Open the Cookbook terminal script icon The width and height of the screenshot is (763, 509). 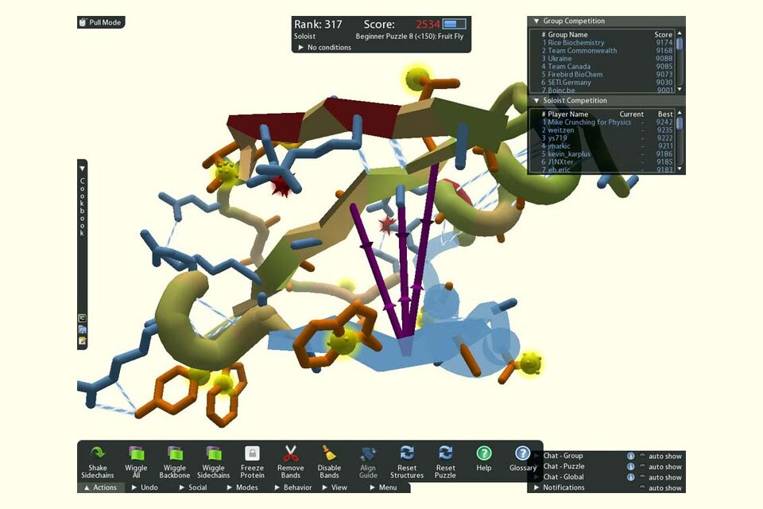(x=82, y=318)
